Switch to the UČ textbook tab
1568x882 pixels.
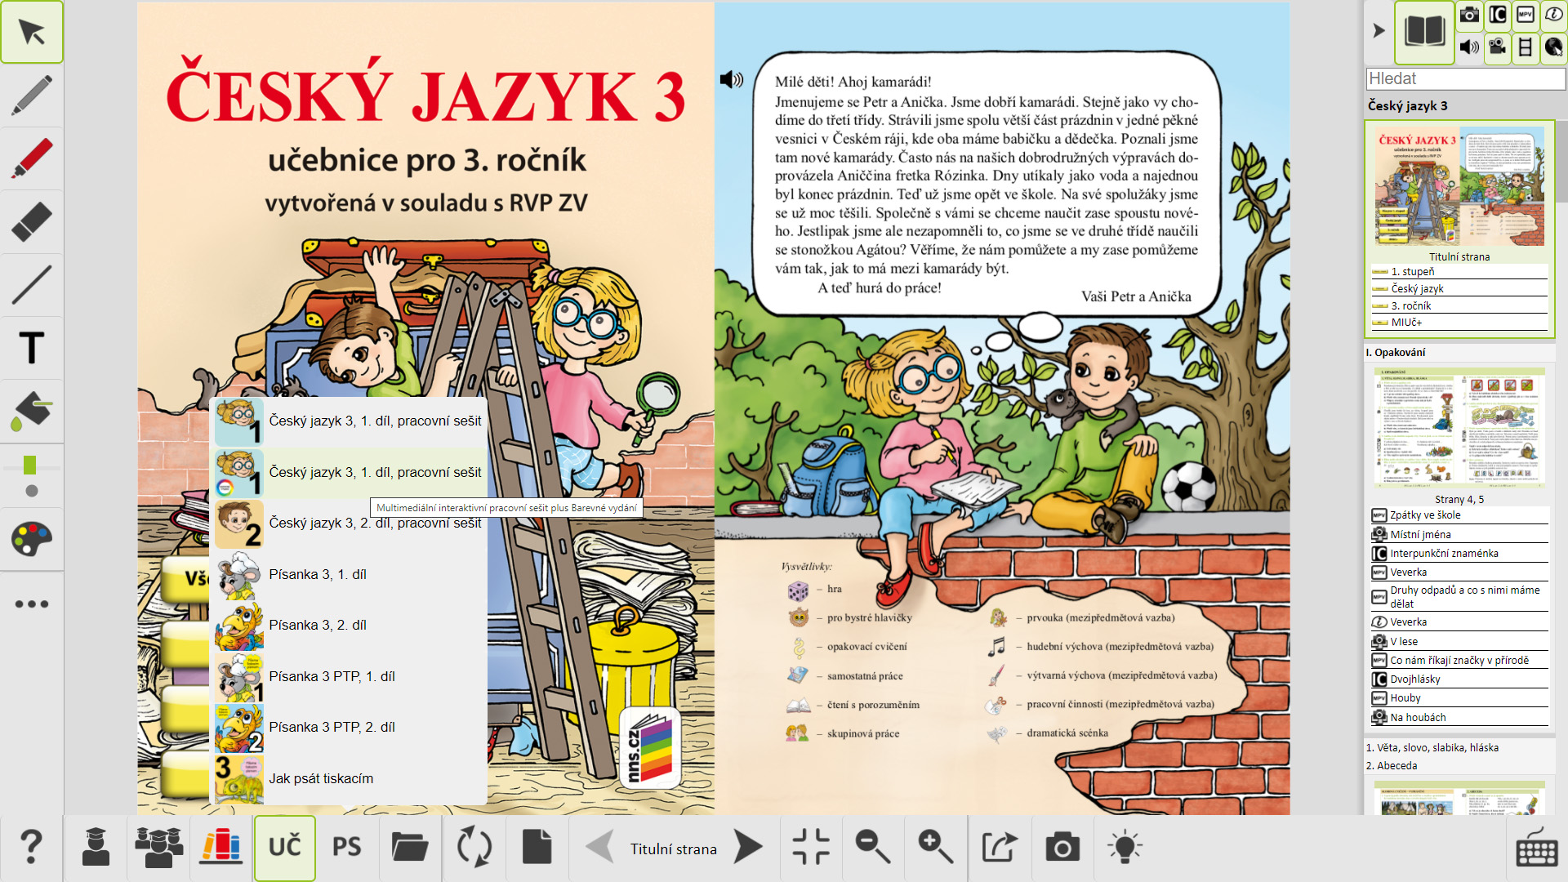284,848
